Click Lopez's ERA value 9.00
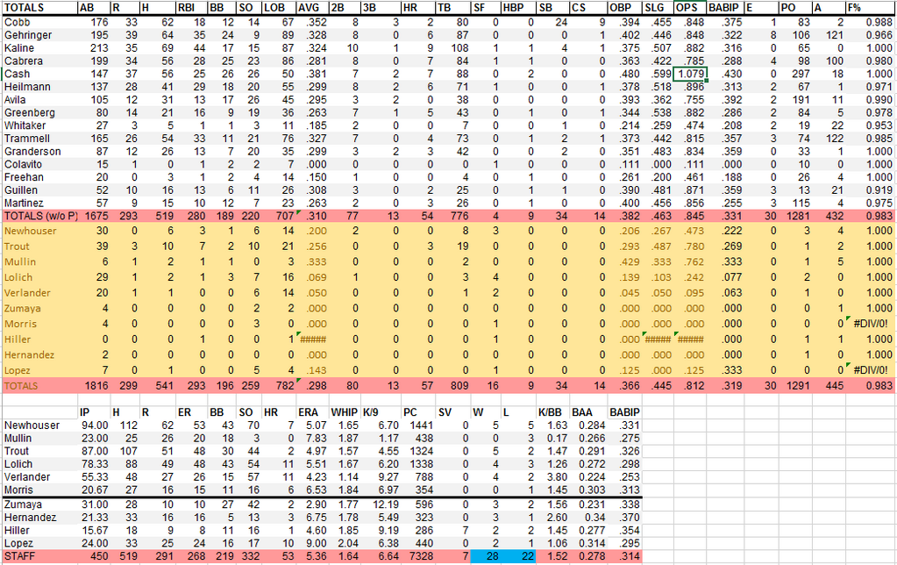 click(315, 543)
